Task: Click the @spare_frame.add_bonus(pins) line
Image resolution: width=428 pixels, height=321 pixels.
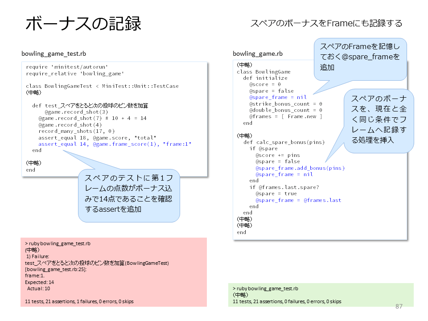Action: point(300,168)
